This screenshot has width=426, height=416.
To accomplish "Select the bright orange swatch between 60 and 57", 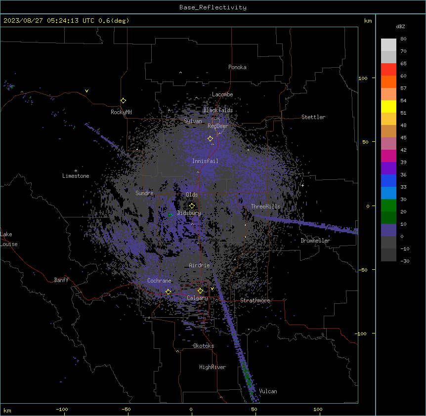I will pos(388,82).
